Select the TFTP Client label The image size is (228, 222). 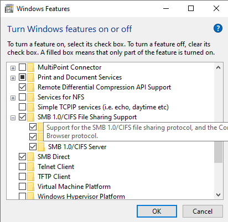(54, 177)
